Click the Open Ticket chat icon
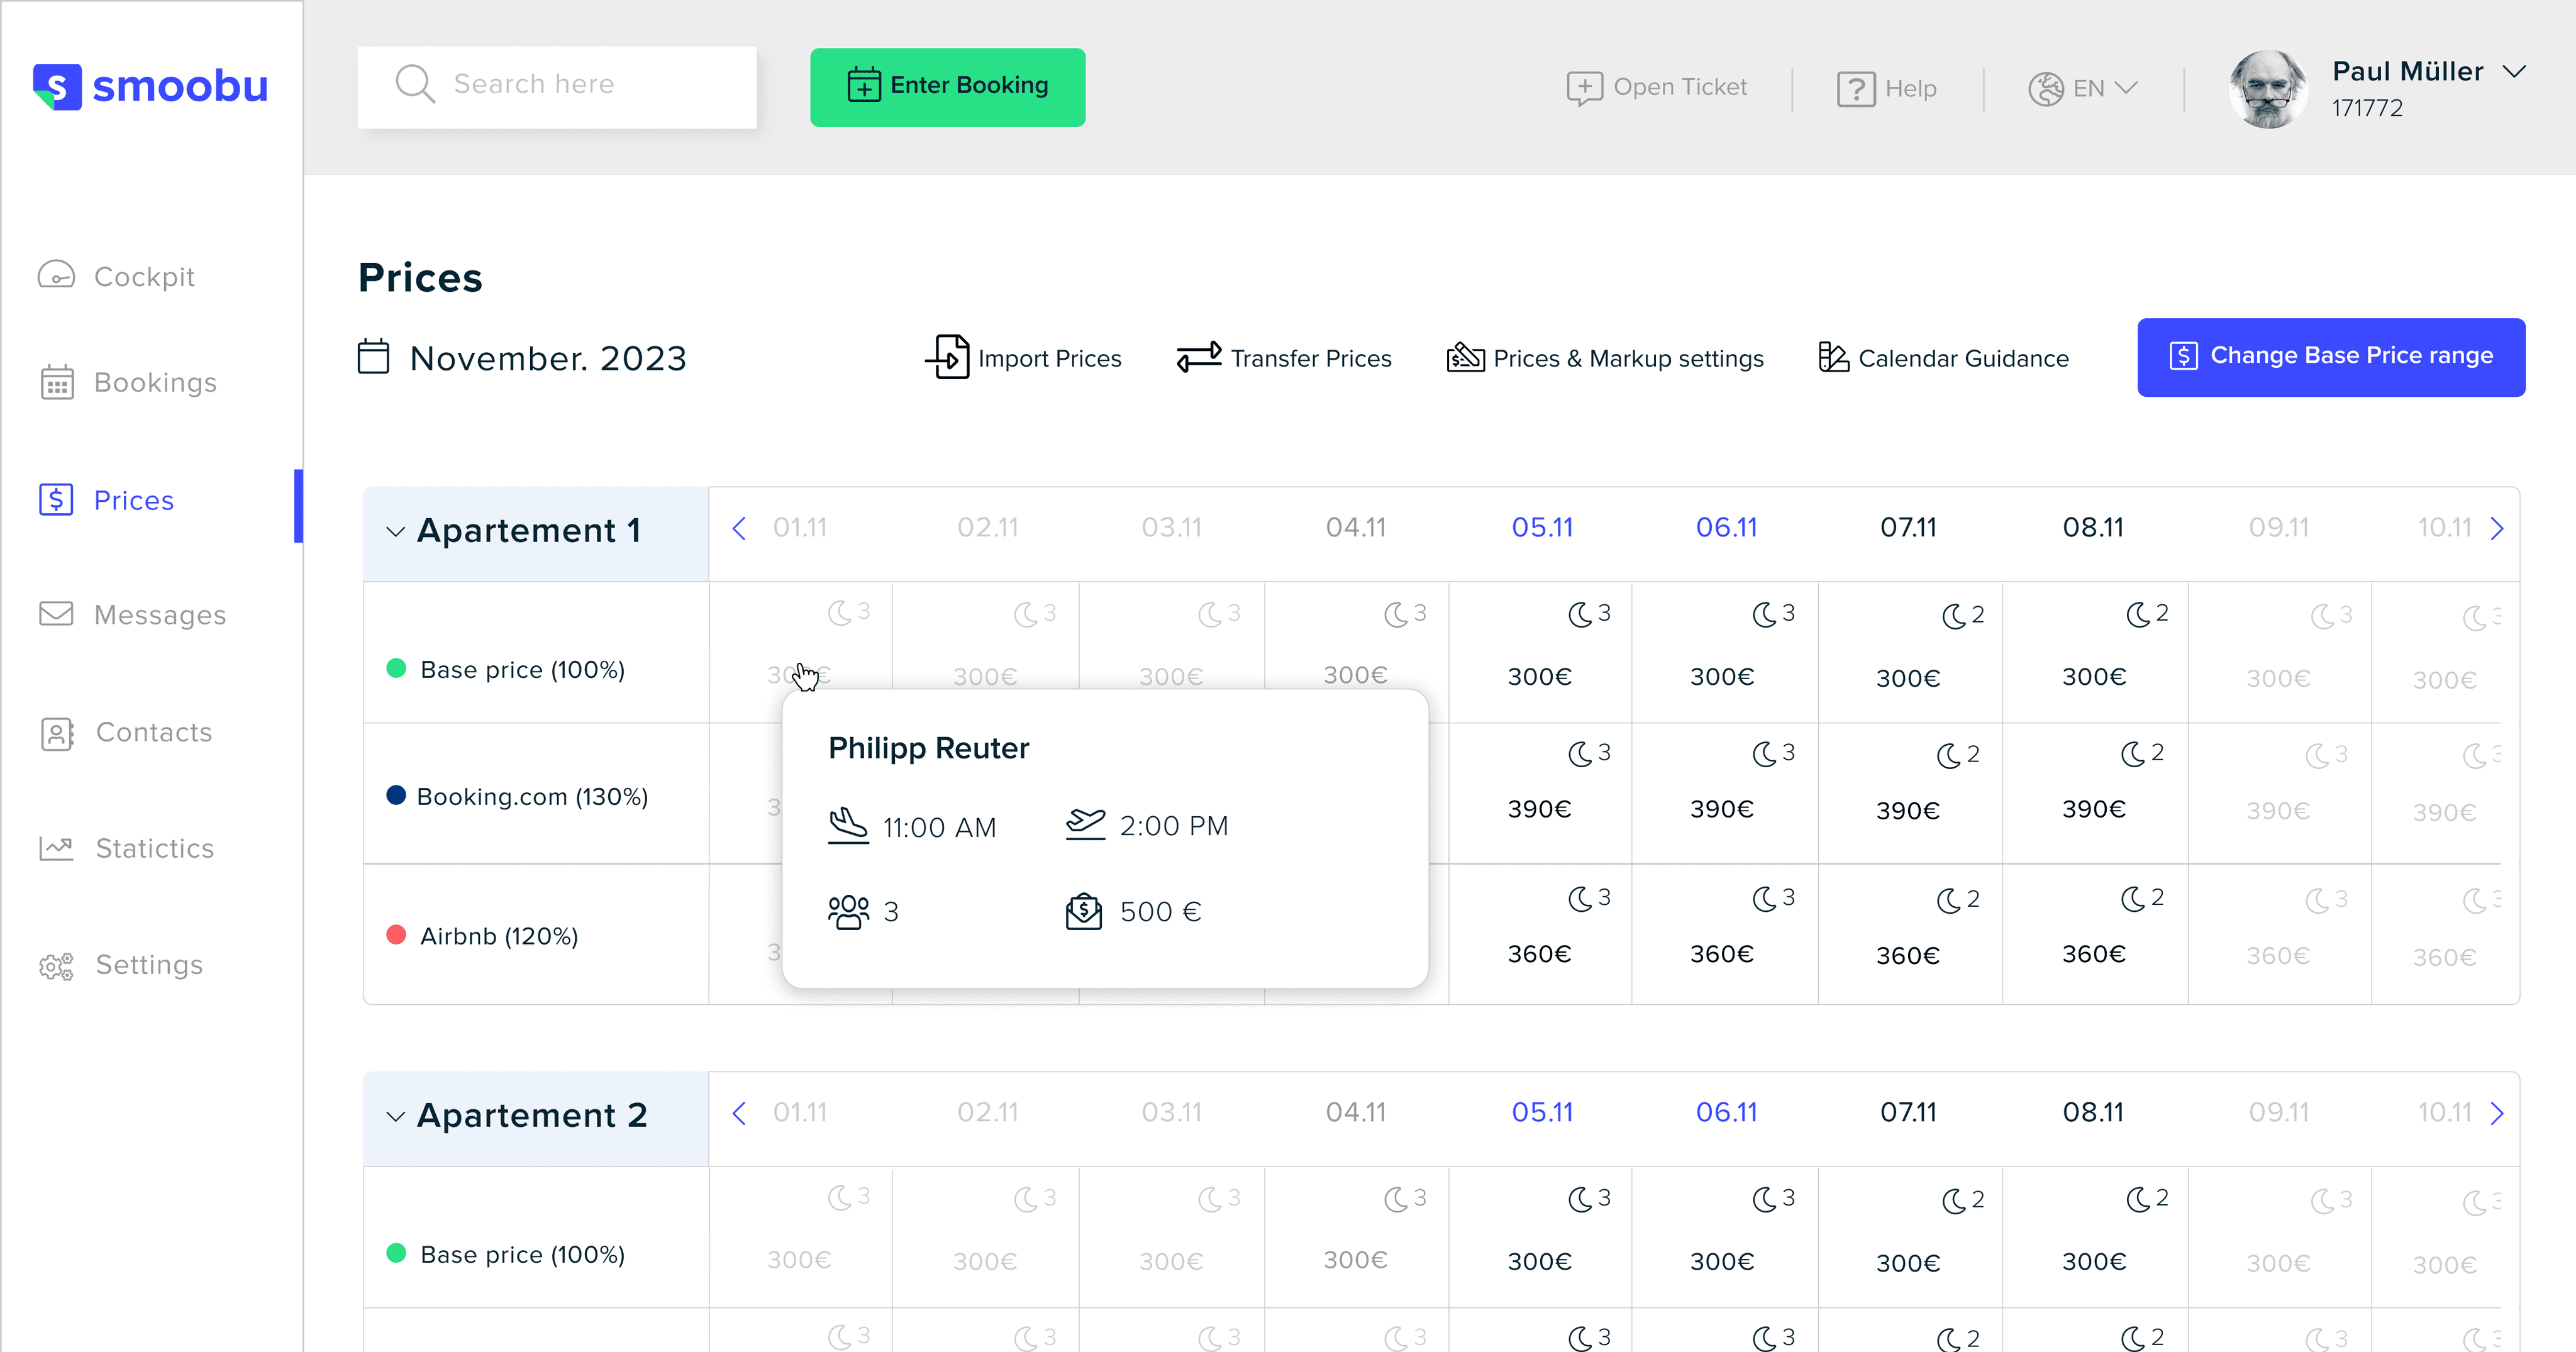 pyautogui.click(x=1584, y=88)
